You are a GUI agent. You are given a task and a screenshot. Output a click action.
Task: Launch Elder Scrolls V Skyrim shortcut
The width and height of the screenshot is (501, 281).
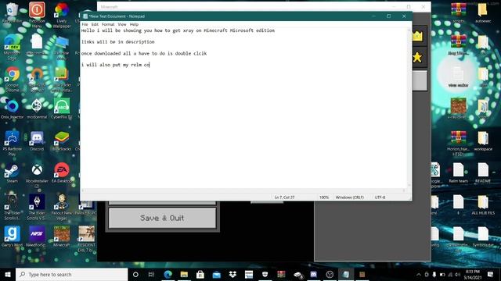37,206
